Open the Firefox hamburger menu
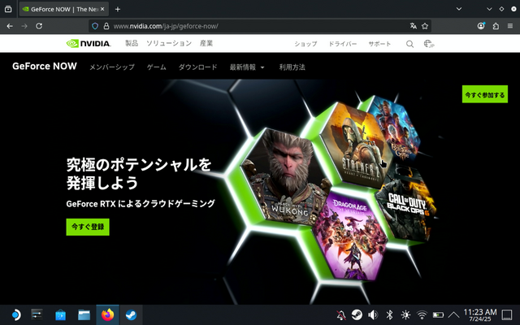Image resolution: width=520 pixels, height=325 pixels. 510,26
